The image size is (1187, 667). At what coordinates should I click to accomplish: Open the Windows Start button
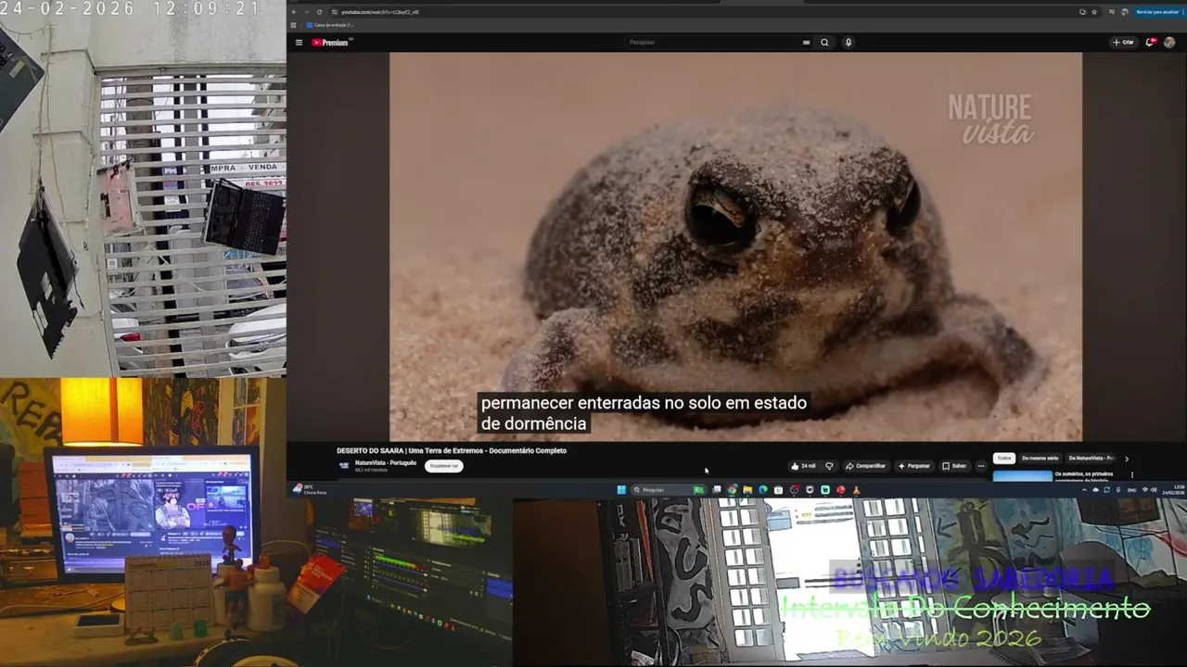pyautogui.click(x=621, y=490)
